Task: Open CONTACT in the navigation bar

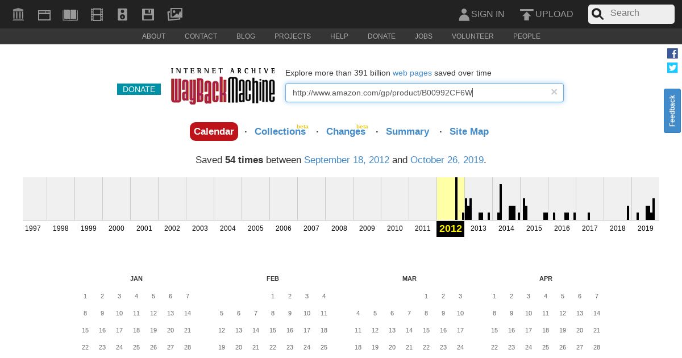Action: pyautogui.click(x=201, y=36)
